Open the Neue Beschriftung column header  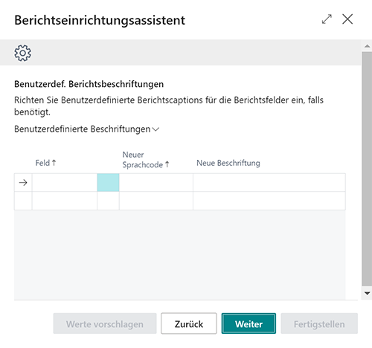[x=228, y=163]
